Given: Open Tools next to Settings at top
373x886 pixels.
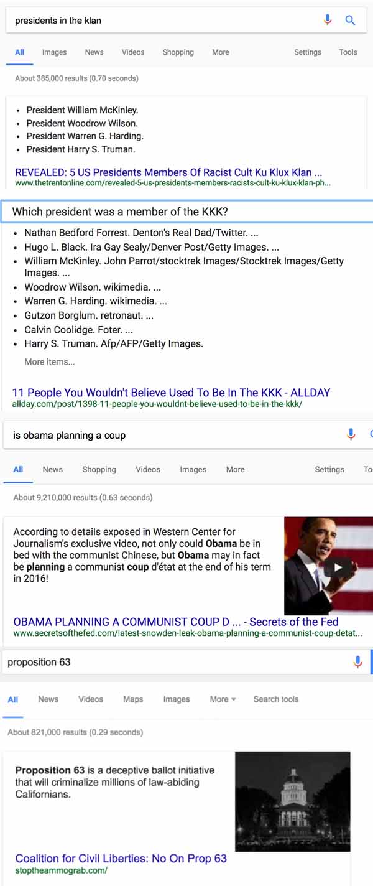Looking at the screenshot, I should [x=348, y=52].
